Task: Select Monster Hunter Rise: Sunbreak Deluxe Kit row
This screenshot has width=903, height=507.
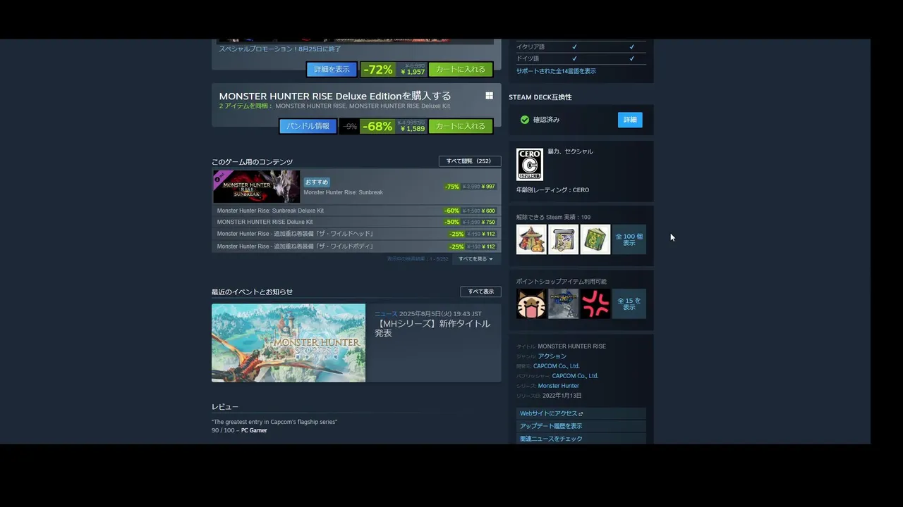Action: click(x=356, y=211)
